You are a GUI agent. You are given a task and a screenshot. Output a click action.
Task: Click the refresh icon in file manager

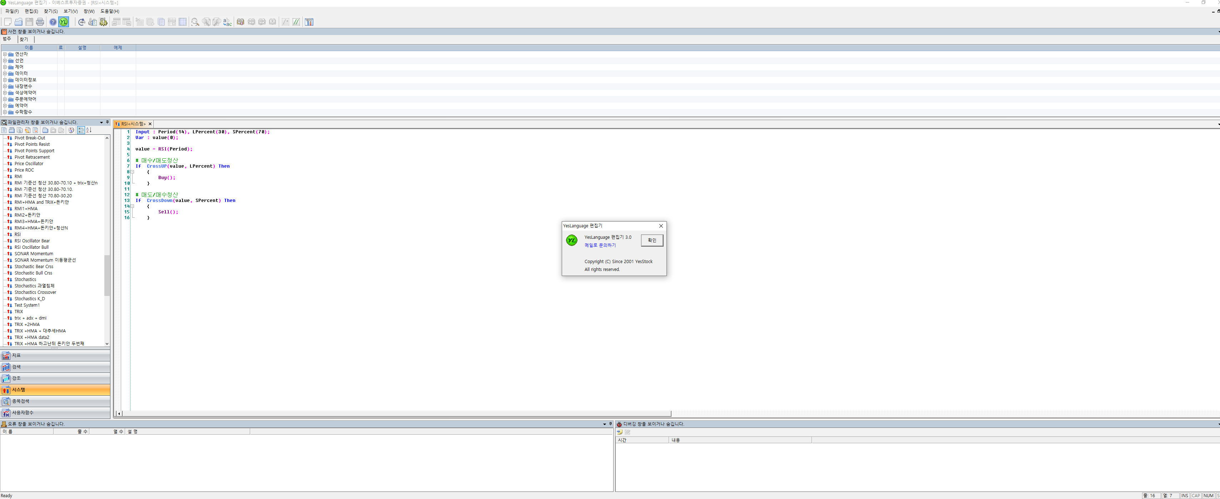click(x=71, y=130)
